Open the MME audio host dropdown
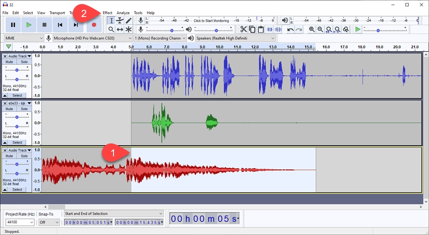The image size is (429, 235). click(x=24, y=38)
